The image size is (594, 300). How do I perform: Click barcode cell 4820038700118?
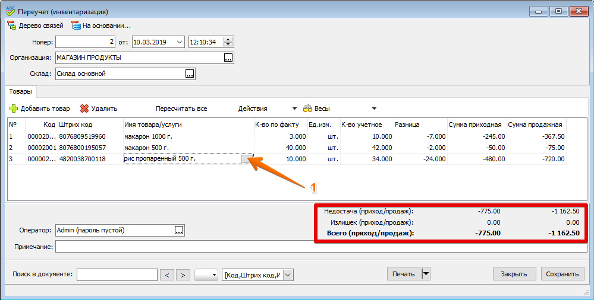[x=90, y=159]
